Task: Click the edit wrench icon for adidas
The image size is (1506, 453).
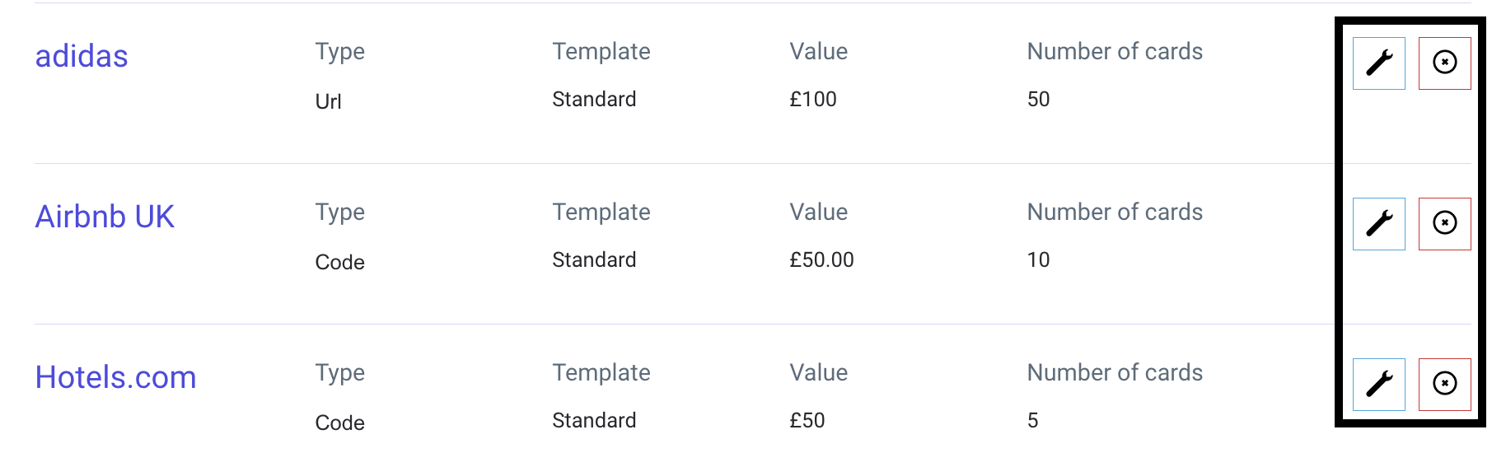Action: pos(1378,63)
